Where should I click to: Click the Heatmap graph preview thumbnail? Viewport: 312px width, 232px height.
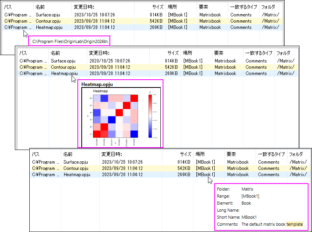121,117
